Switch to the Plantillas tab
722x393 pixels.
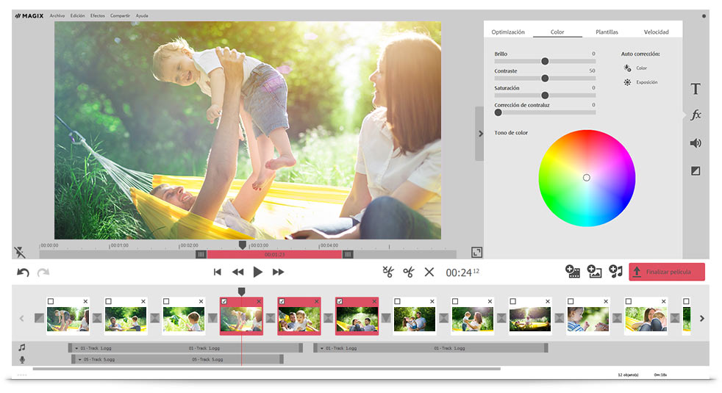pyautogui.click(x=607, y=32)
